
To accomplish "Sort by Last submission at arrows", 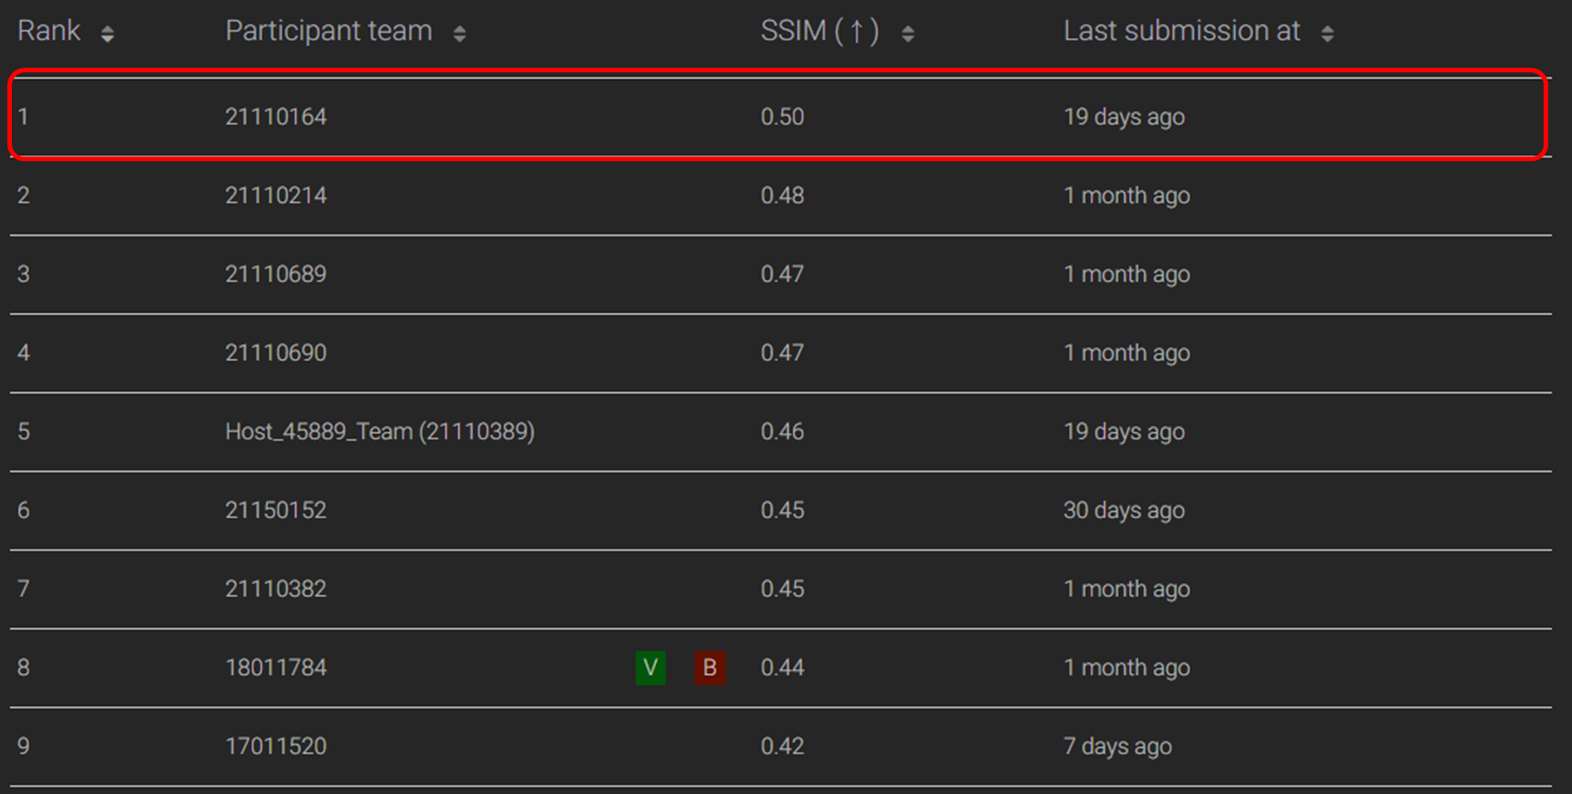I will (1327, 34).
